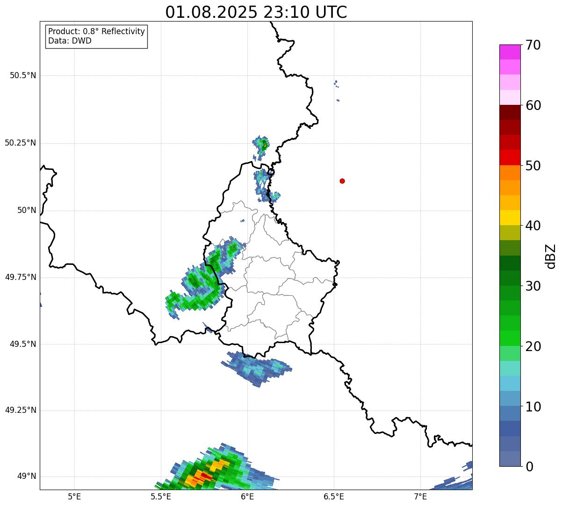Click the '10' colorbar tick value
Viewport: 562px width, 506px height.
[533, 407]
